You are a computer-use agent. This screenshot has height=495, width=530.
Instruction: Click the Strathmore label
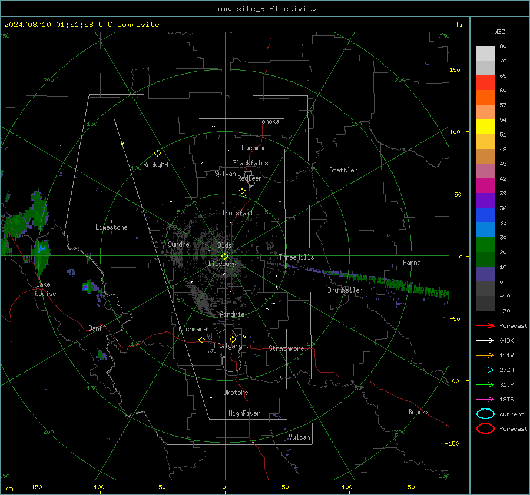tap(286, 348)
